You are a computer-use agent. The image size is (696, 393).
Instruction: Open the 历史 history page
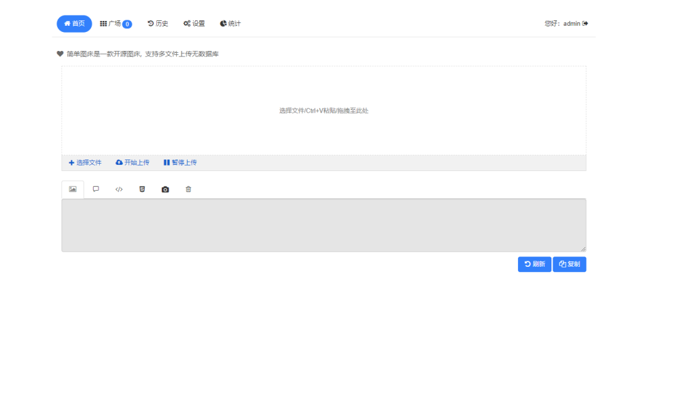[x=158, y=24]
